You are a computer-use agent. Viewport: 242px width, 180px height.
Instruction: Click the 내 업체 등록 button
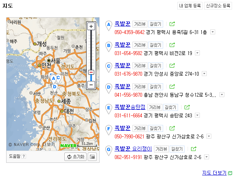click(x=190, y=6)
